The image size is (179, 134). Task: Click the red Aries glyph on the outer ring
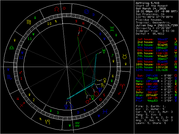[123, 86]
